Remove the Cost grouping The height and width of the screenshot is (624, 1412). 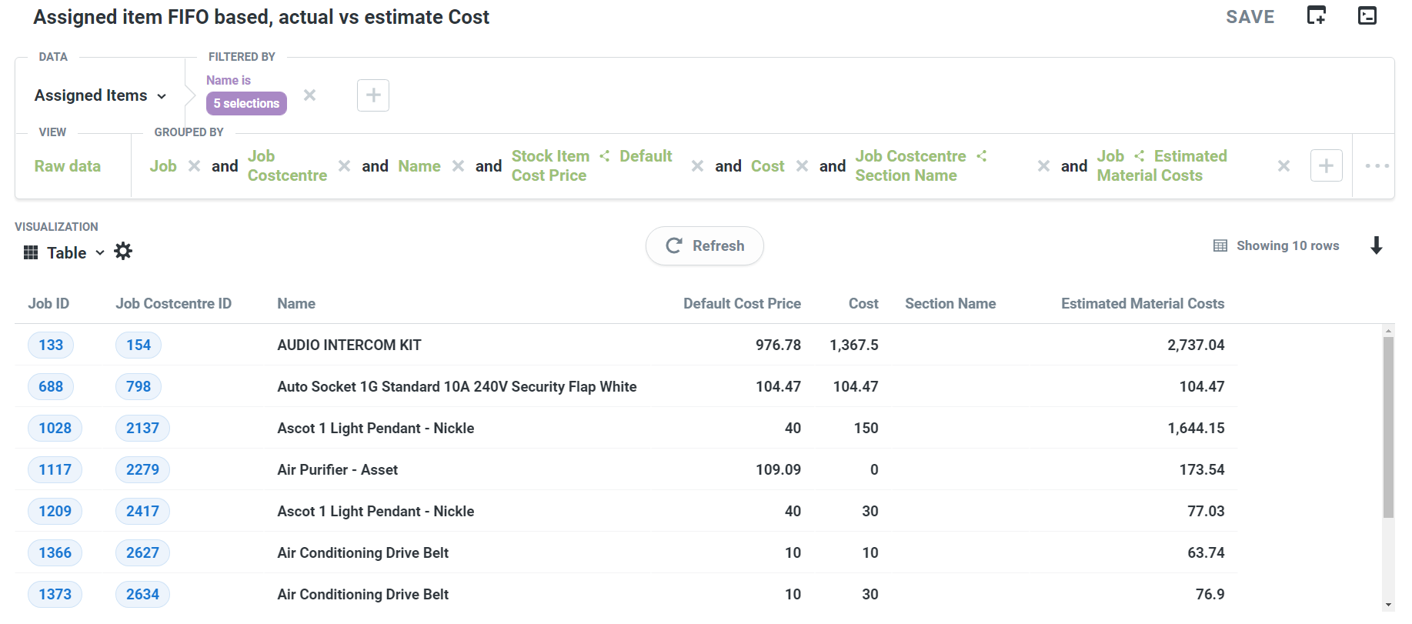click(802, 166)
